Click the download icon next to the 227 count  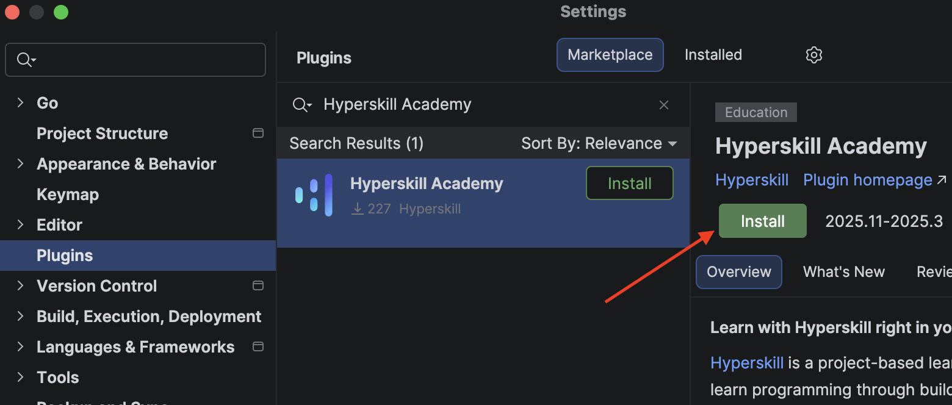[x=356, y=209]
